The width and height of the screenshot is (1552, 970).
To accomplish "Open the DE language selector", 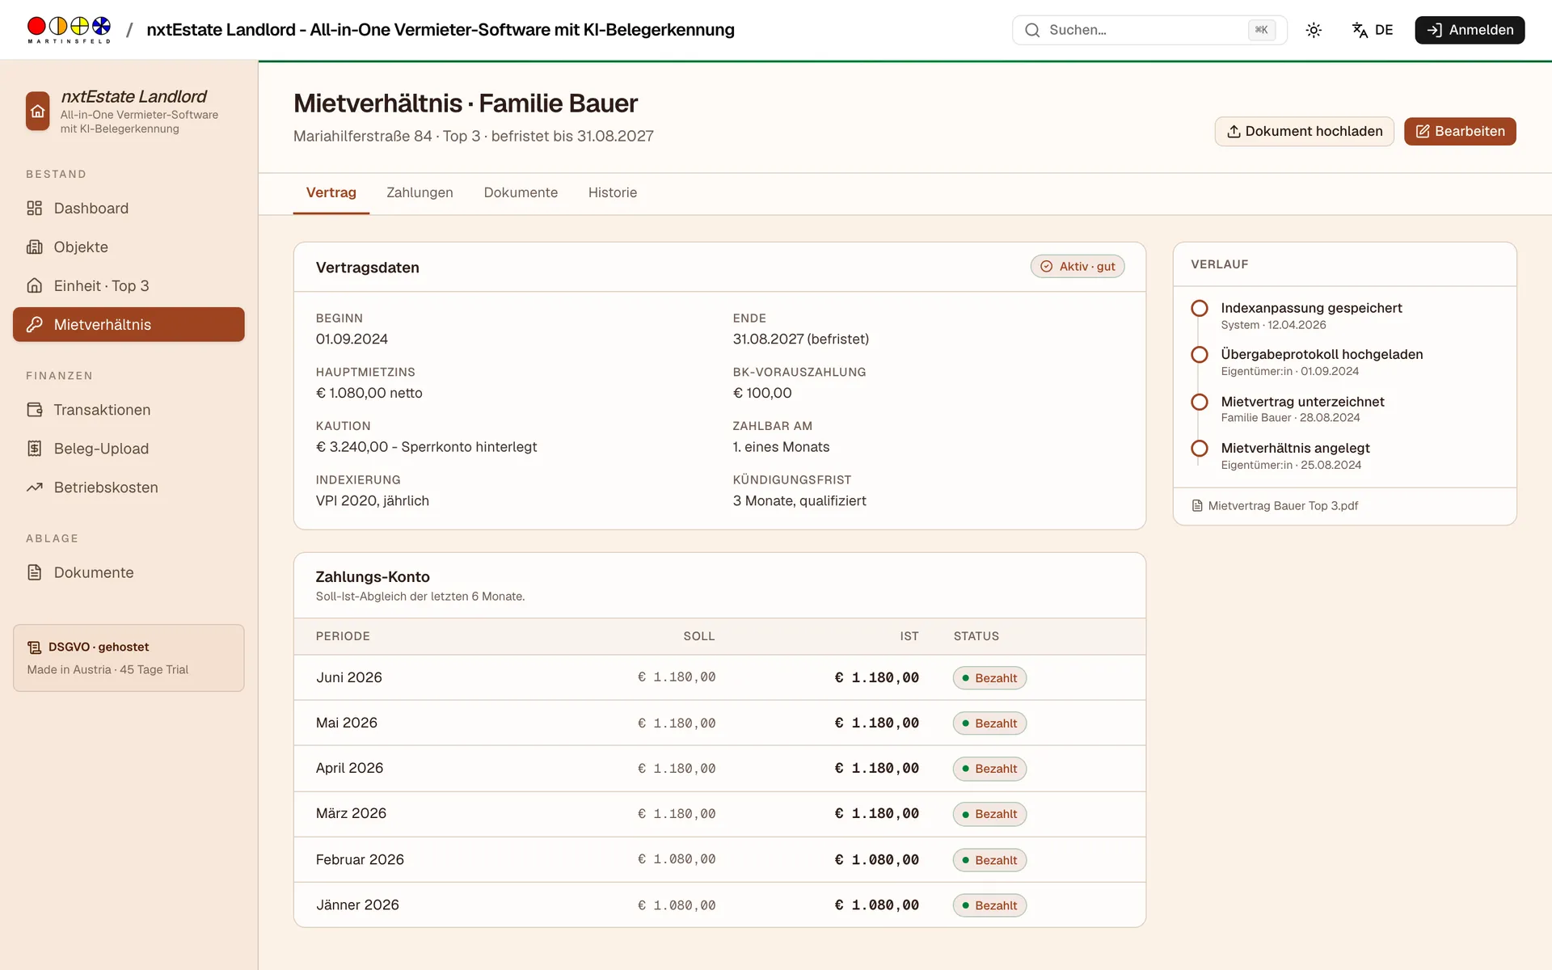I will (1373, 30).
